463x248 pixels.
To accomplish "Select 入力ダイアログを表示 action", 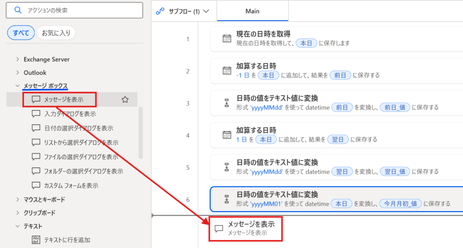I will (x=70, y=114).
